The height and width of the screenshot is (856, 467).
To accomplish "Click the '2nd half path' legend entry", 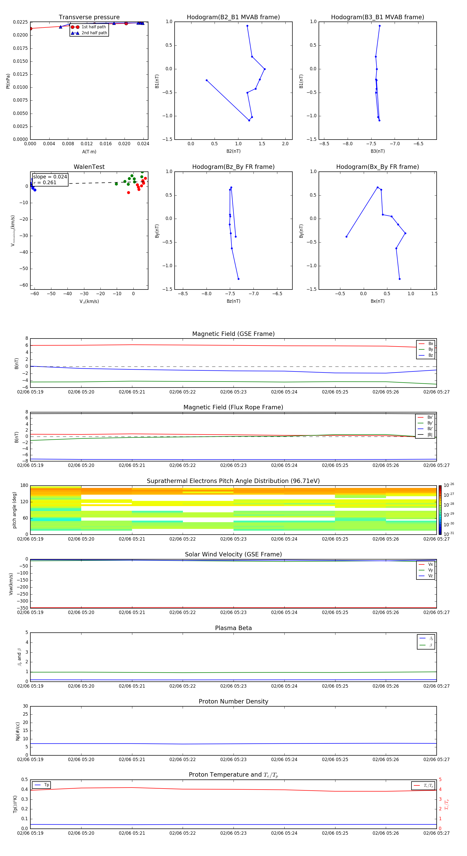I will 89,33.
